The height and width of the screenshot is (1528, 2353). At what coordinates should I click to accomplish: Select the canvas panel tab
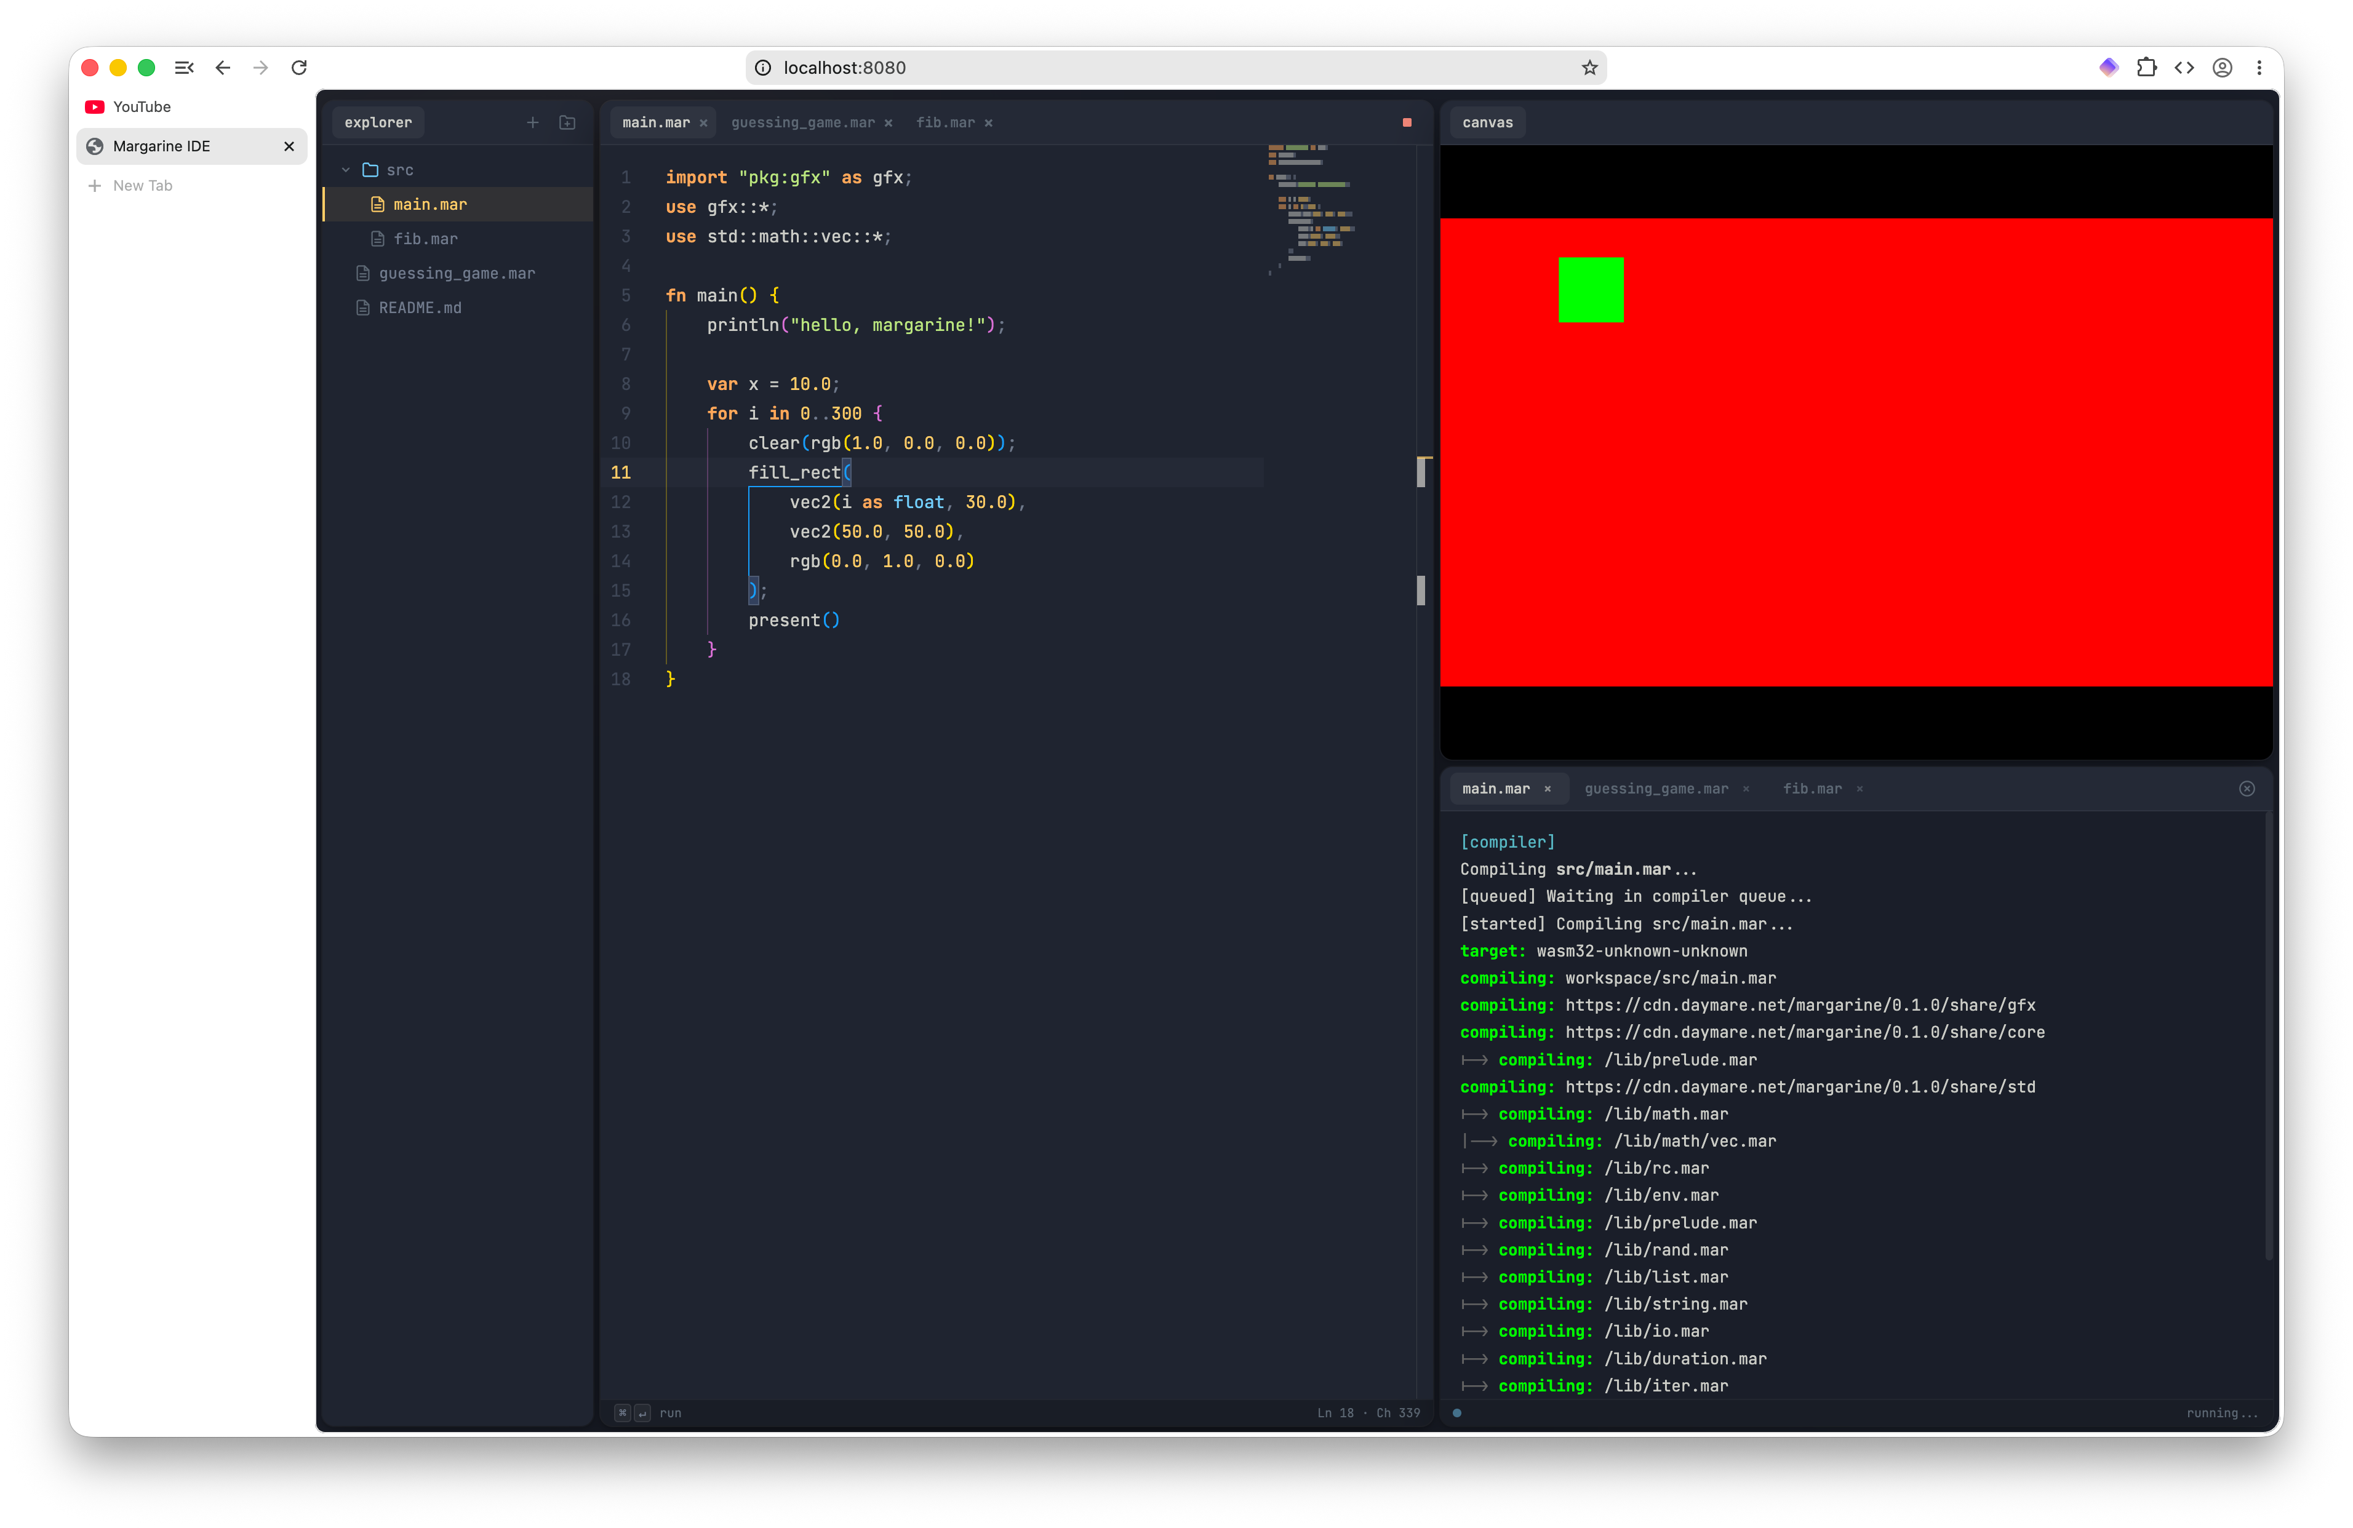[x=1488, y=122]
